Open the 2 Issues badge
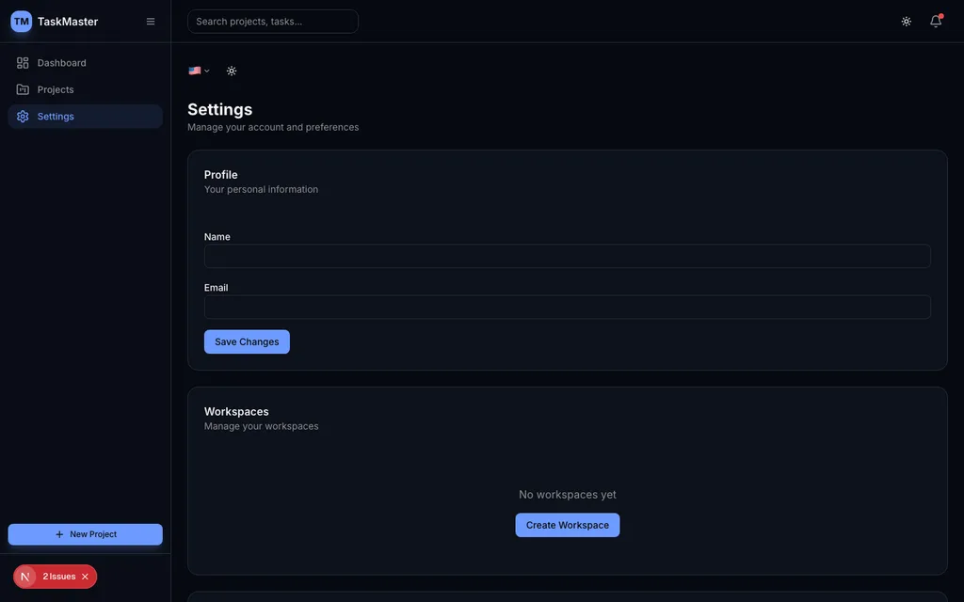 pos(59,577)
